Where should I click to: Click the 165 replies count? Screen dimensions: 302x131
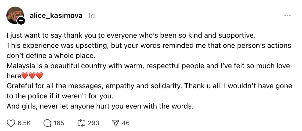pyautogui.click(x=59, y=123)
